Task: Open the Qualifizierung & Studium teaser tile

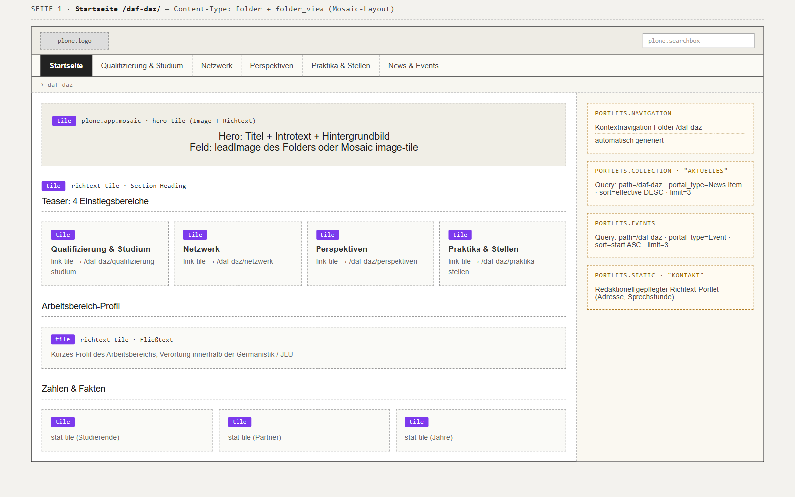Action: coord(105,253)
